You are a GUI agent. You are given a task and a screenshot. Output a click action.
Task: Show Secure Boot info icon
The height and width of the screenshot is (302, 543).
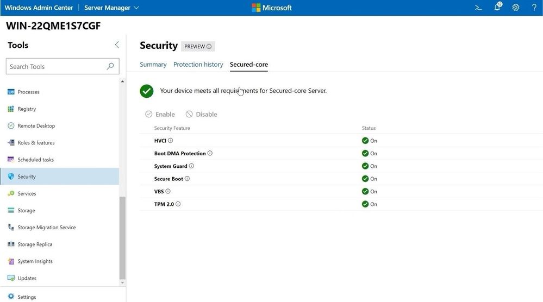tap(187, 179)
